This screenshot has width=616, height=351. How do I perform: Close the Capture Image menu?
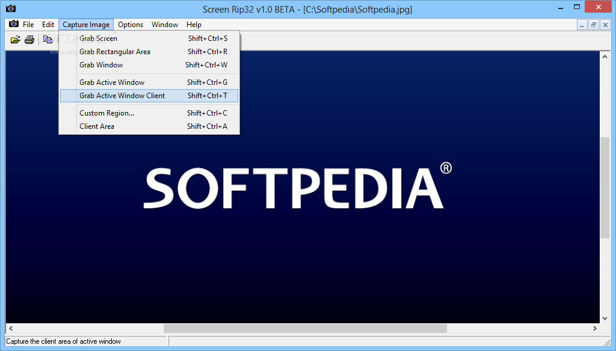click(x=86, y=24)
